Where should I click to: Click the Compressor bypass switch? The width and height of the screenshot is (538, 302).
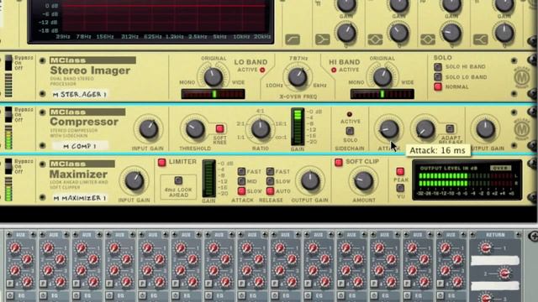(x=8, y=115)
